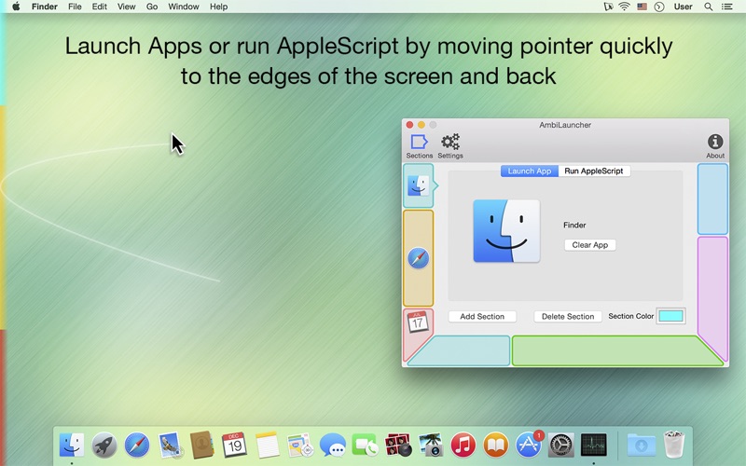The width and height of the screenshot is (746, 466).
Task: Open the View menu
Action: pyautogui.click(x=127, y=7)
